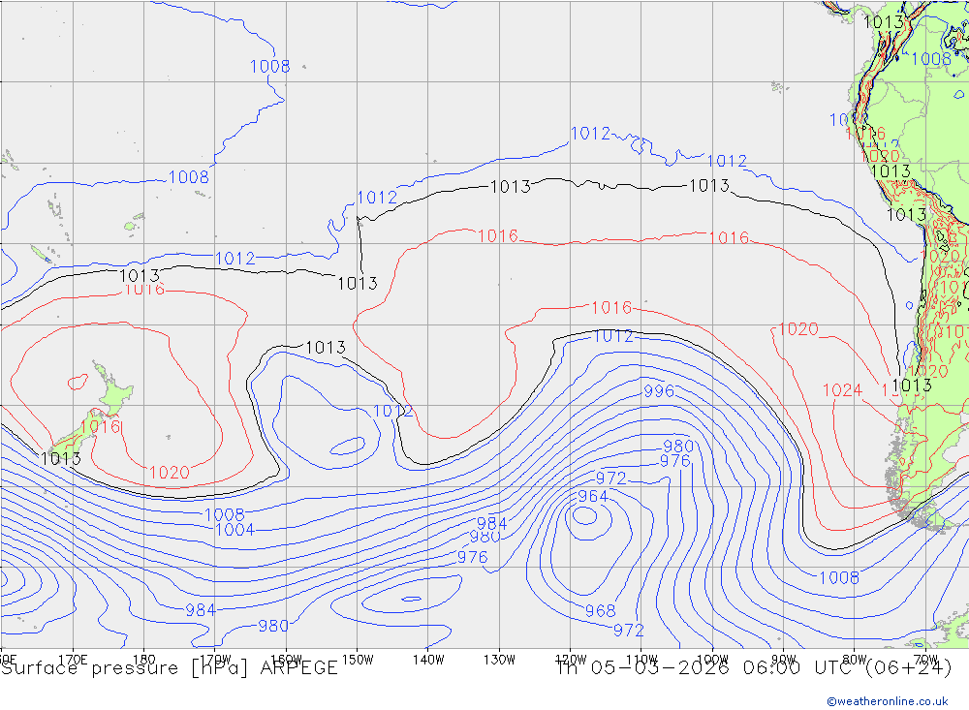Click the 996 isobar label
Viewport: 969px width, 710px height.
(659, 391)
